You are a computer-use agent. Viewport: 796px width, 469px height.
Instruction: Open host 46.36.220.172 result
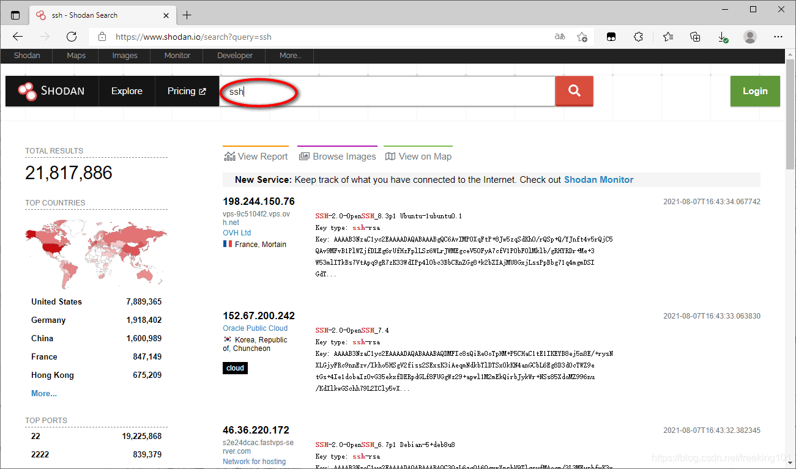256,430
